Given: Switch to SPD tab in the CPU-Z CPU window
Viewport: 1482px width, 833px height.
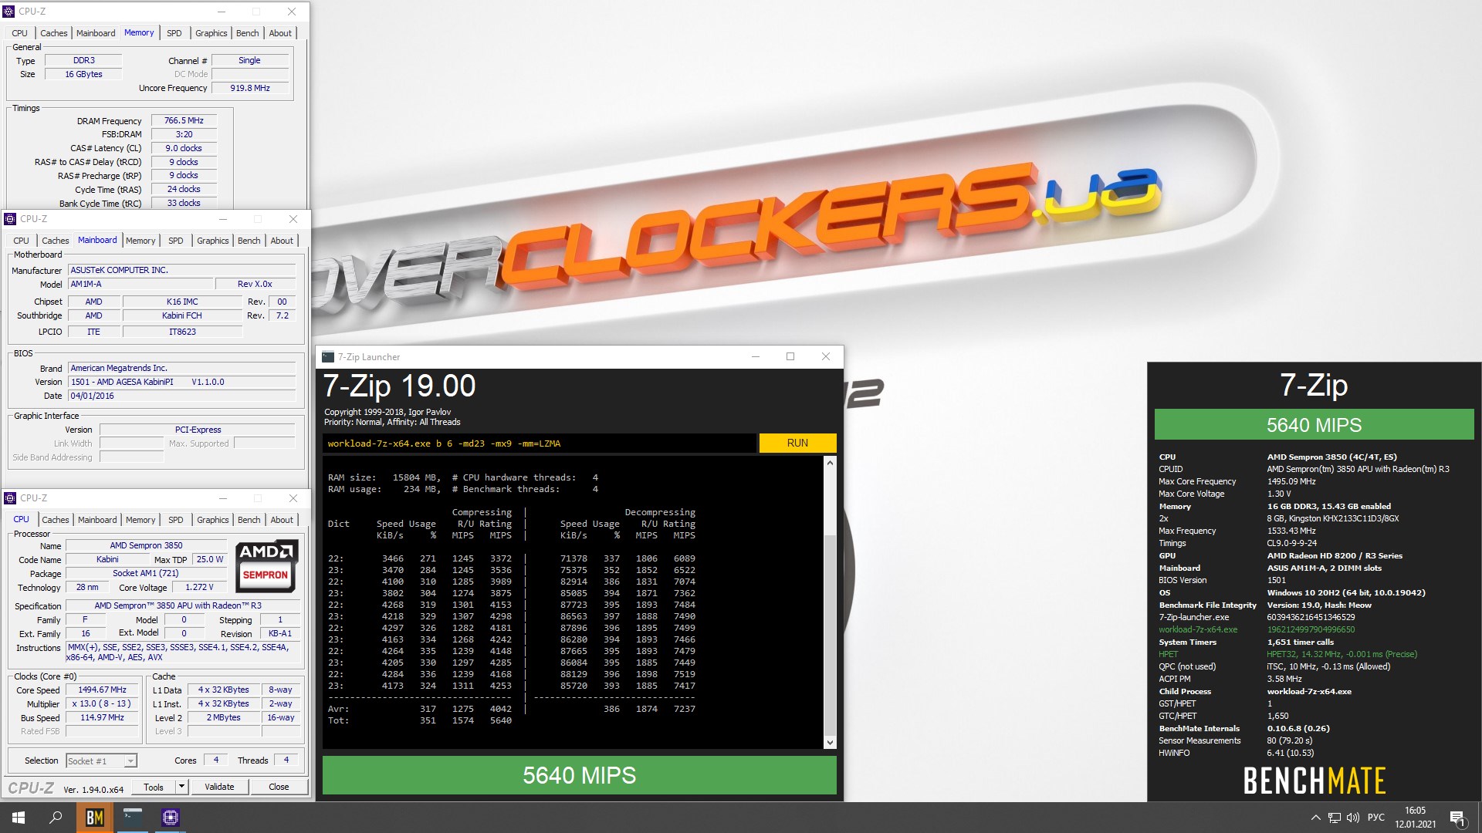Looking at the screenshot, I should point(176,520).
